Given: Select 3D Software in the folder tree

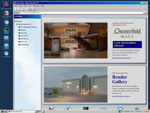Looking at the screenshot, I should (x=24, y=39).
